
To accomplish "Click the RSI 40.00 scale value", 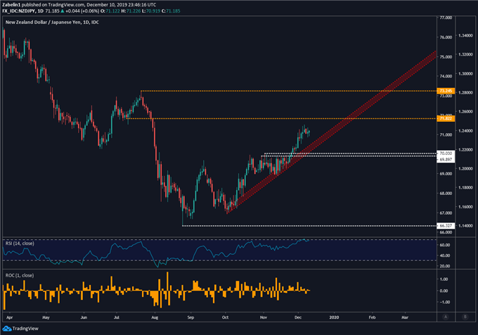I will [444, 255].
